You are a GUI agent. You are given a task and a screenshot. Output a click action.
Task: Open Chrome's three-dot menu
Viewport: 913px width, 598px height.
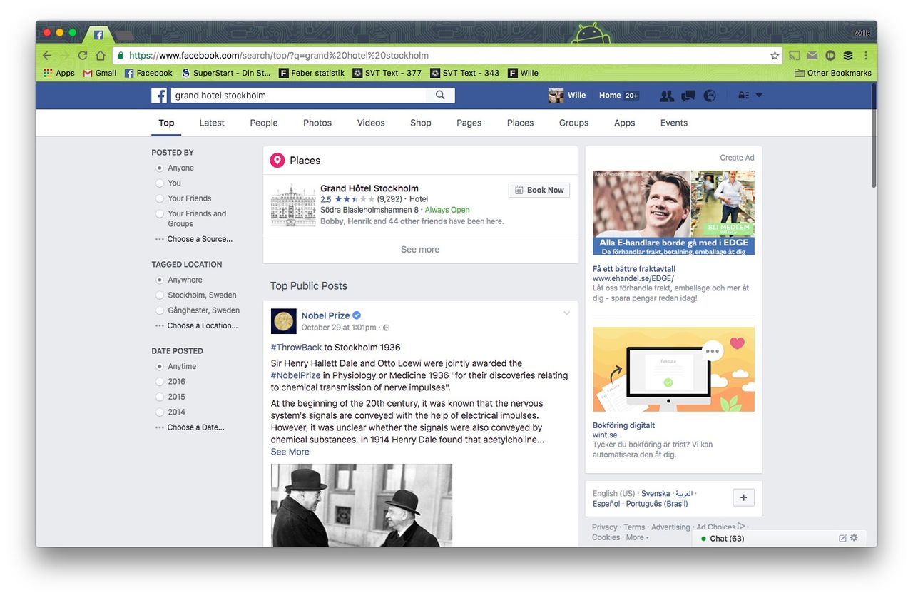tap(866, 55)
